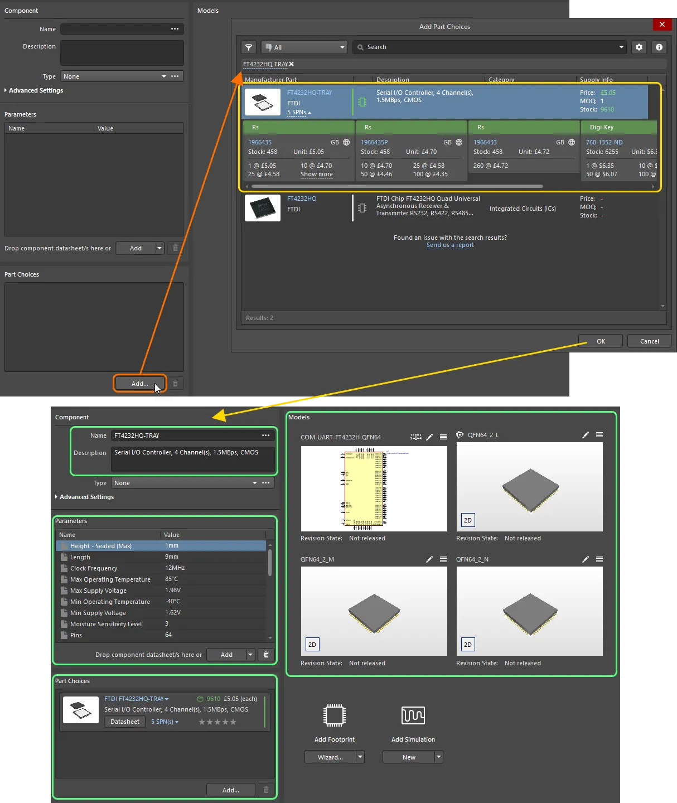Screen dimensions: 677x803
Task: Edit the COM-UART-FT4232H-QFN64 symbol with the pencil icon
Action: tap(429, 437)
